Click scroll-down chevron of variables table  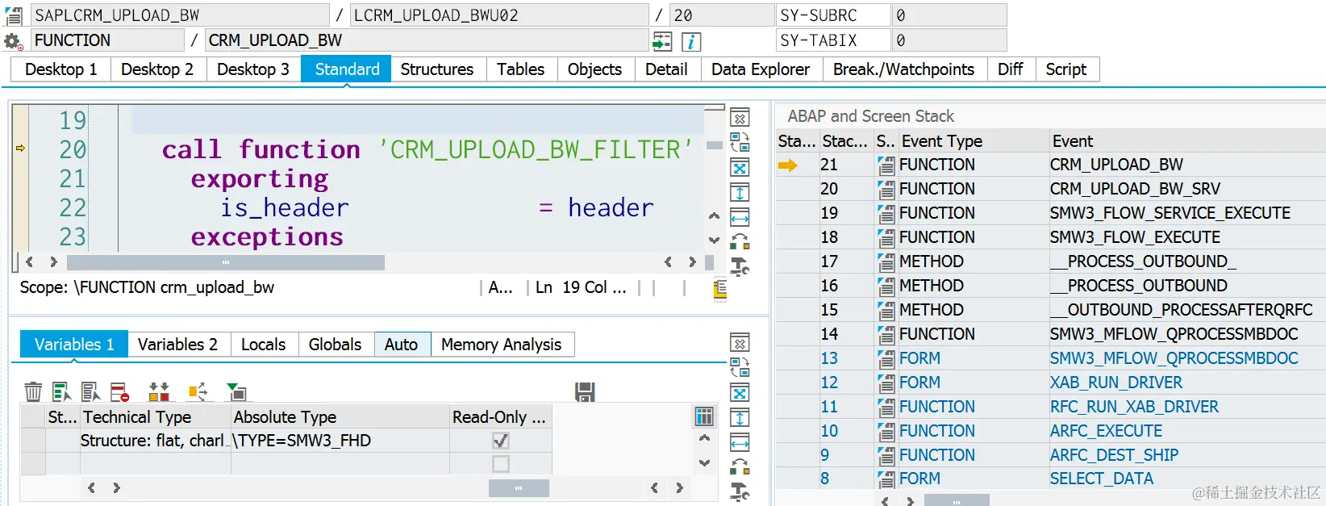[x=704, y=463]
